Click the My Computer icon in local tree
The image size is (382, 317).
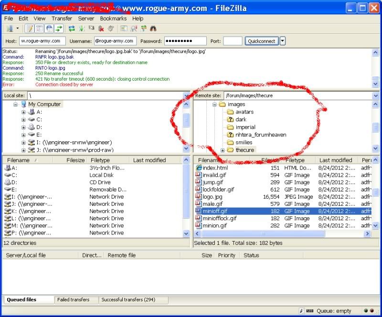[x=23, y=104]
